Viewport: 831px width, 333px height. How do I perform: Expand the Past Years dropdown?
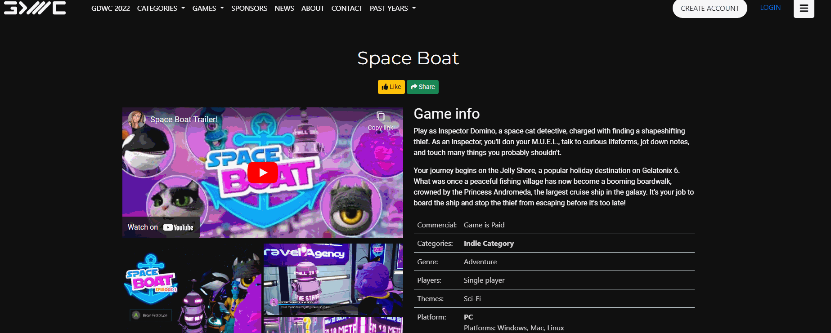coord(392,8)
